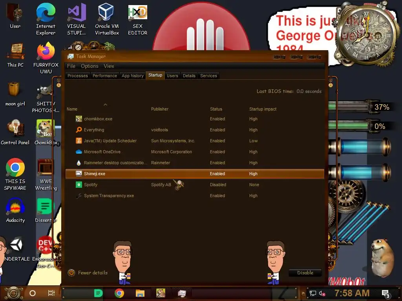Click the Disable button
Screen dimensions: 402x301
click(305, 273)
